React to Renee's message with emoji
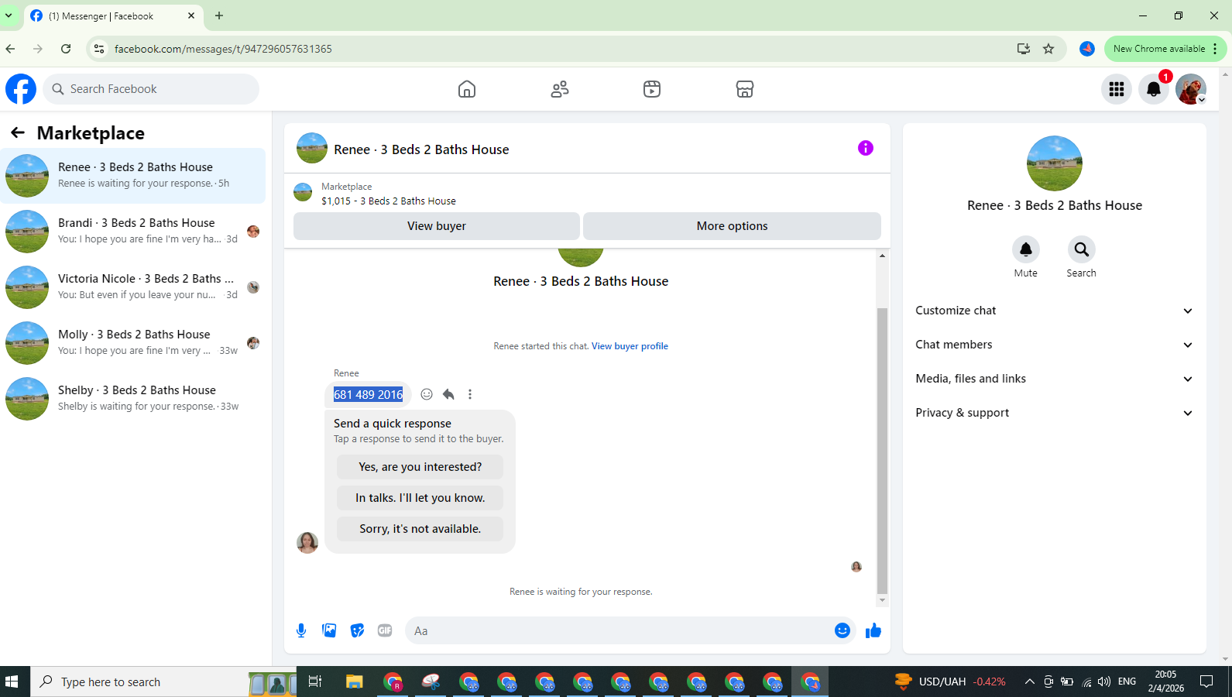Image resolution: width=1232 pixels, height=697 pixels. (427, 394)
